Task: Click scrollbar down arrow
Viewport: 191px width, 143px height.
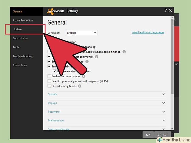Action: [172, 129]
